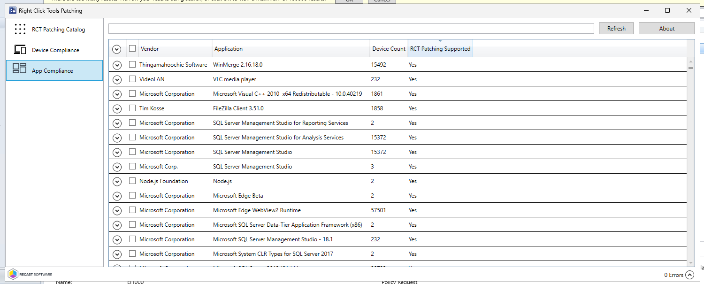
Task: Click the Device Compliance monitor icon
Action: pyautogui.click(x=20, y=50)
